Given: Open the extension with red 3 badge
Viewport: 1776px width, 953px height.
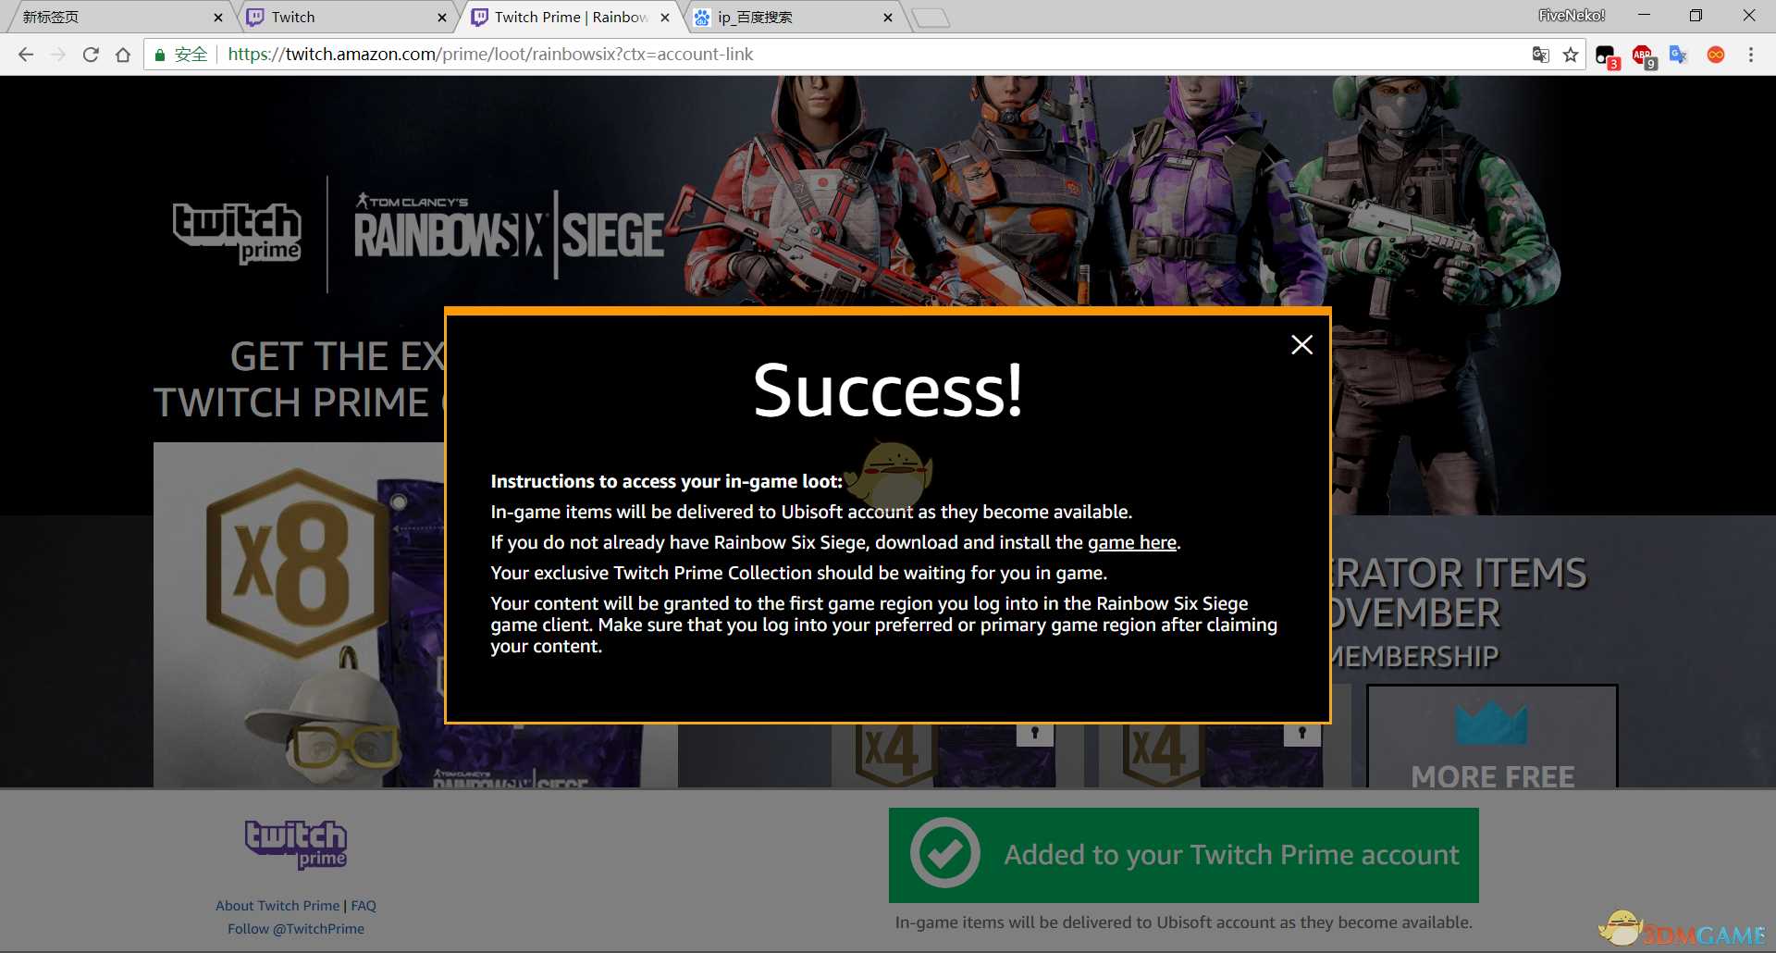Looking at the screenshot, I should pos(1607,56).
